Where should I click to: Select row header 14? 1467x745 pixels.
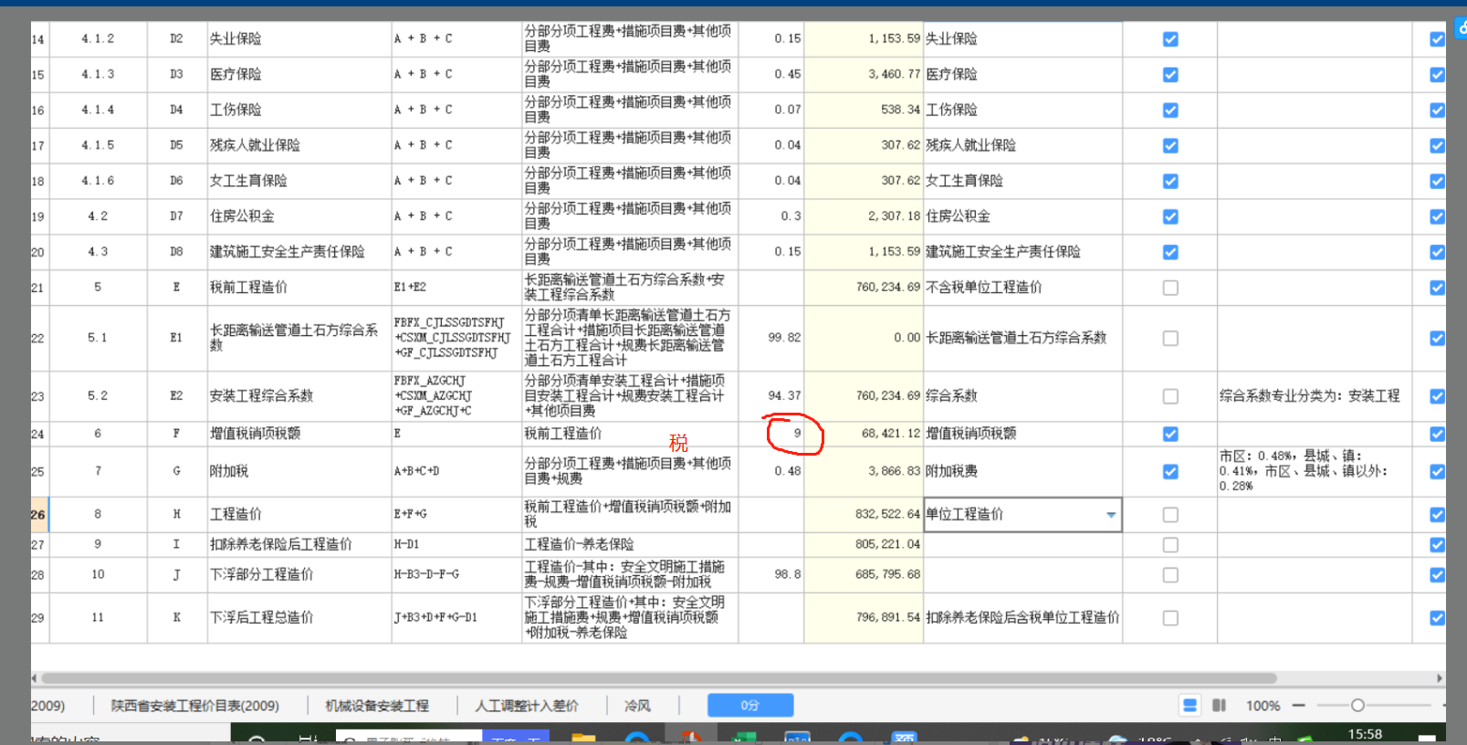(38, 39)
